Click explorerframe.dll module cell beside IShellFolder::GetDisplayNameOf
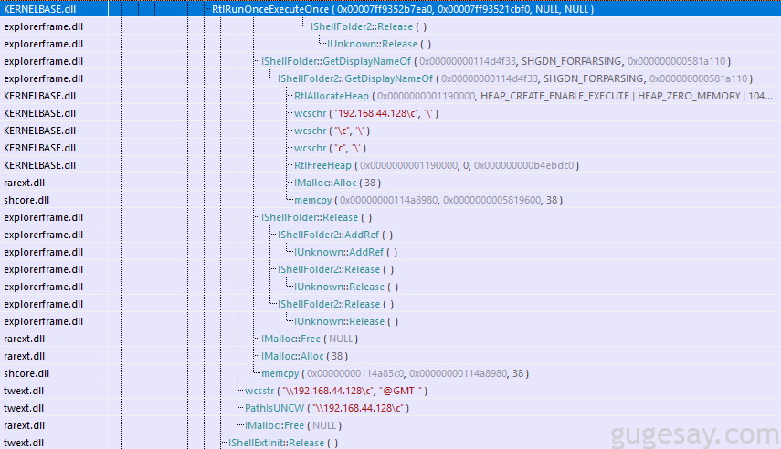 pos(43,61)
